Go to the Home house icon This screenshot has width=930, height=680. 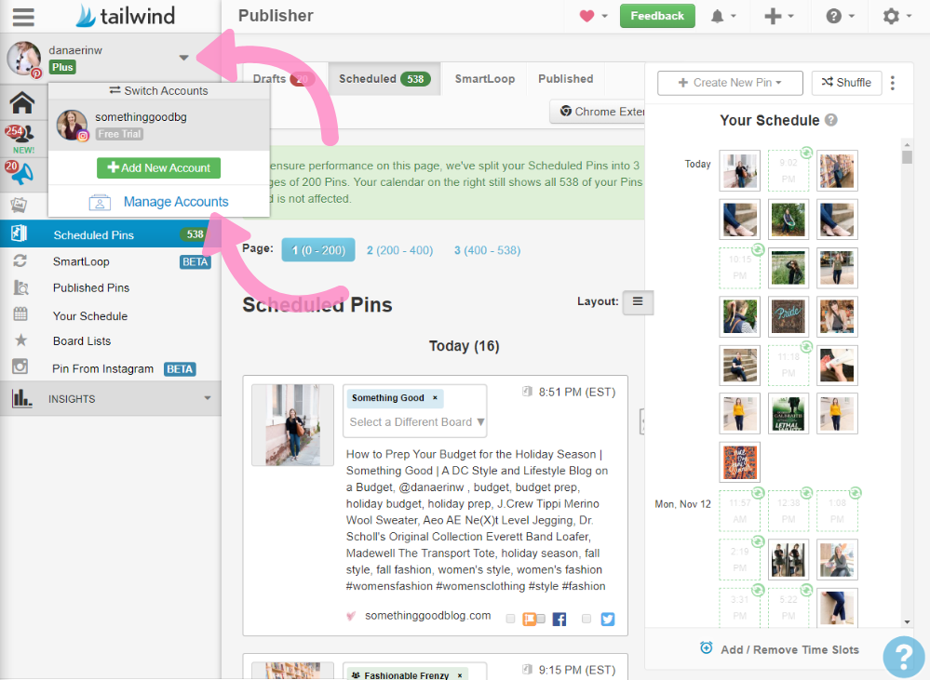tap(22, 102)
